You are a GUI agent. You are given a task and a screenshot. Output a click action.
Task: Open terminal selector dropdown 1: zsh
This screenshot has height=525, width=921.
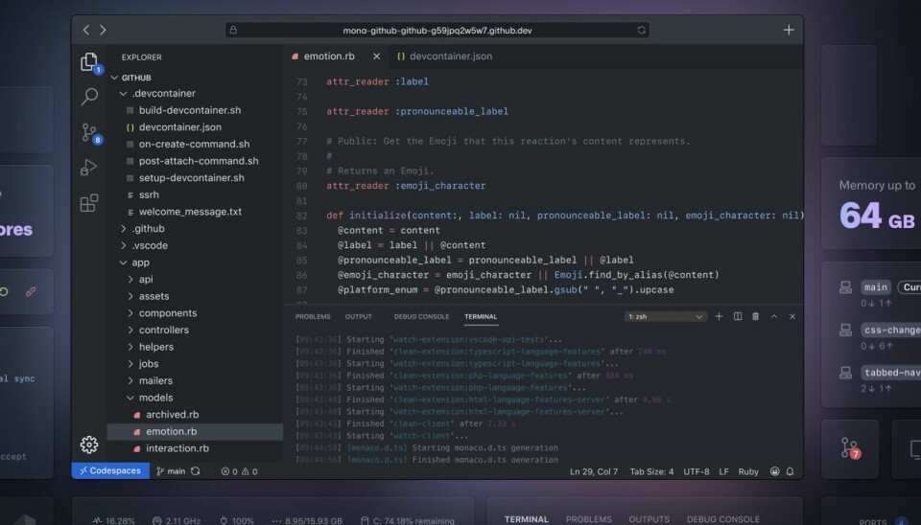tap(665, 316)
